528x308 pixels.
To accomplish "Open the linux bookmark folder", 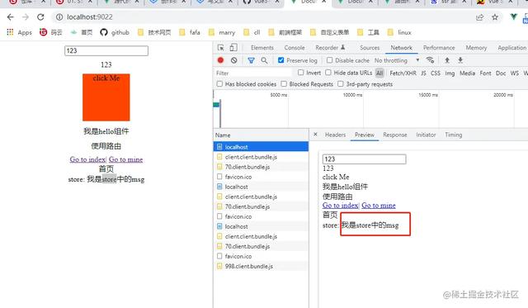I will point(399,32).
